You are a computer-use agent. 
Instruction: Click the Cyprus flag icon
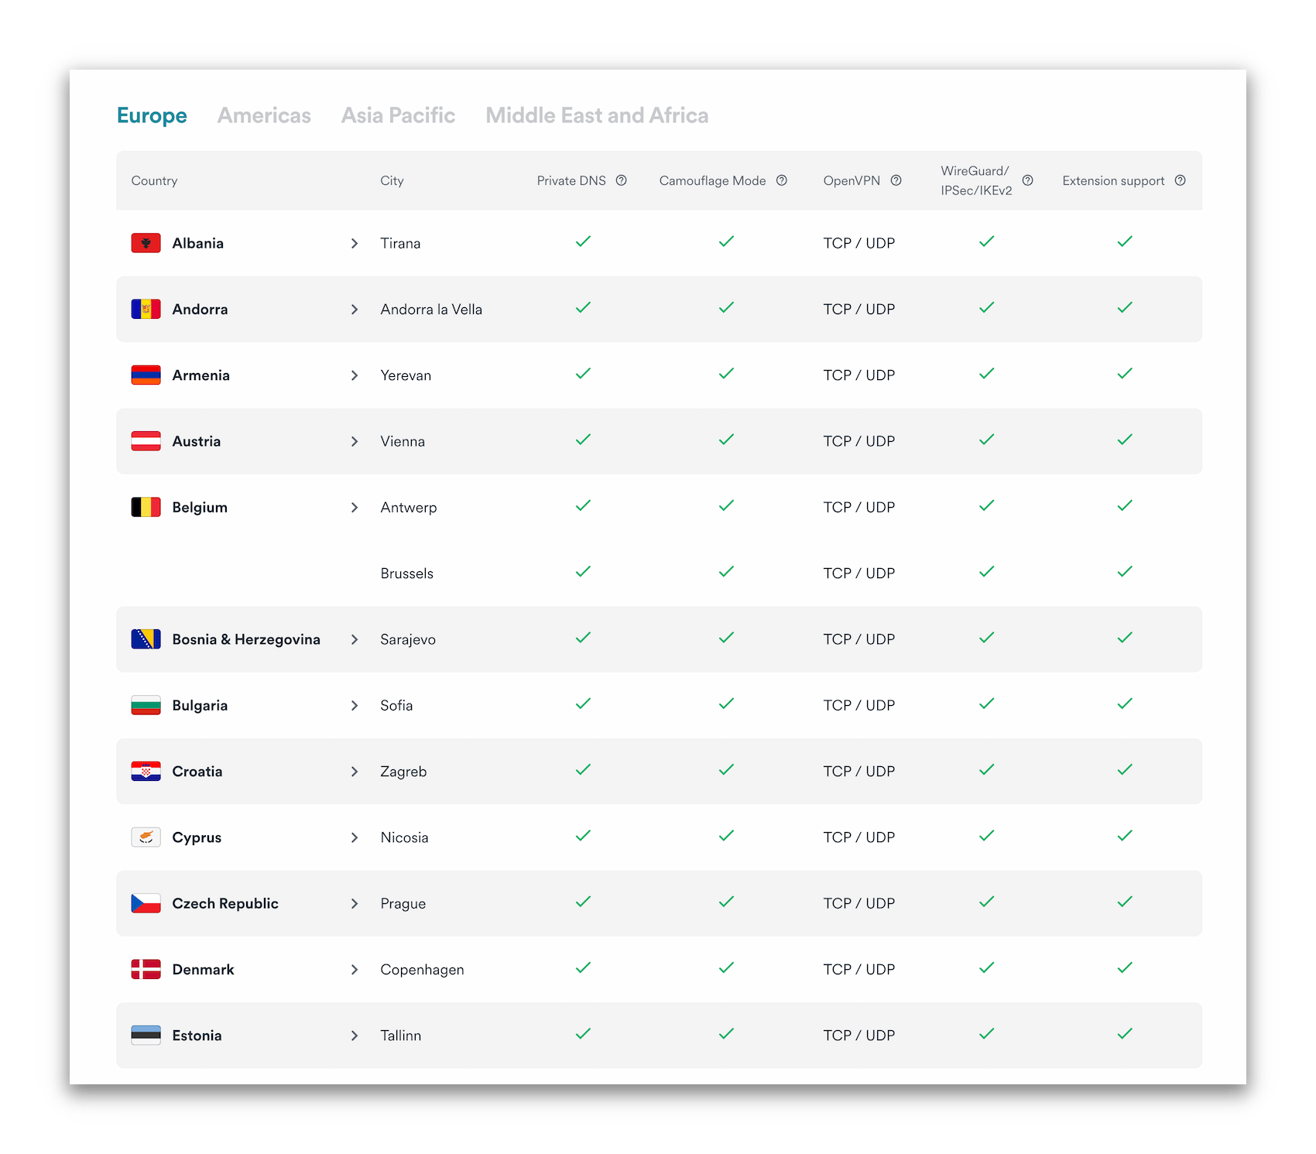pos(146,837)
